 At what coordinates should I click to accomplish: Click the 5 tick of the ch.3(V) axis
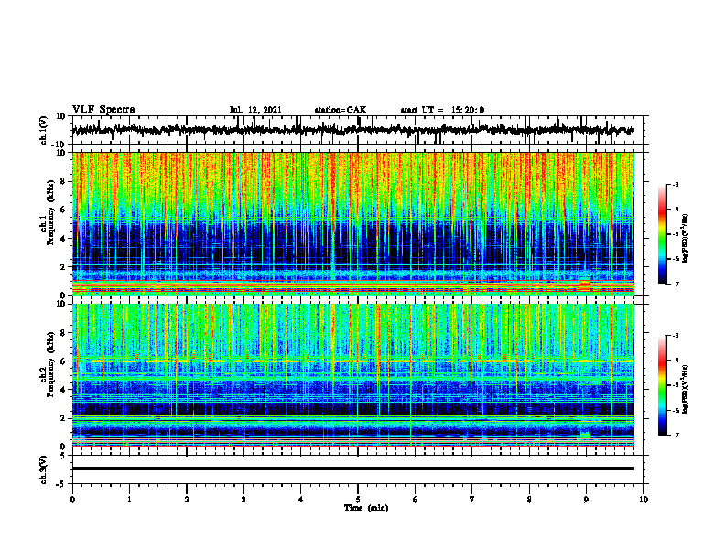click(x=64, y=456)
